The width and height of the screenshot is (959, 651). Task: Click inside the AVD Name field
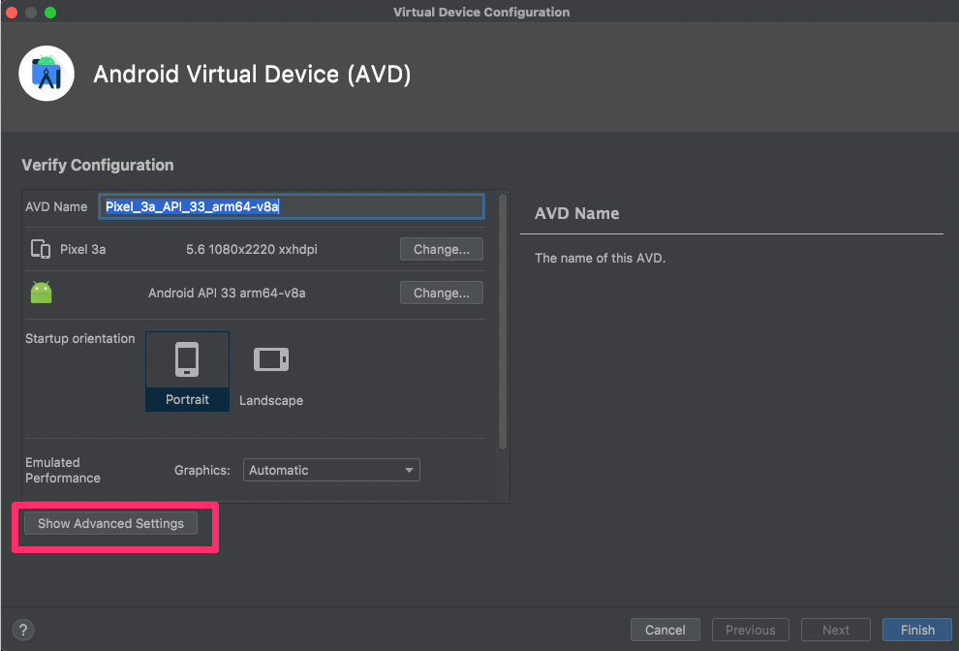(x=292, y=206)
